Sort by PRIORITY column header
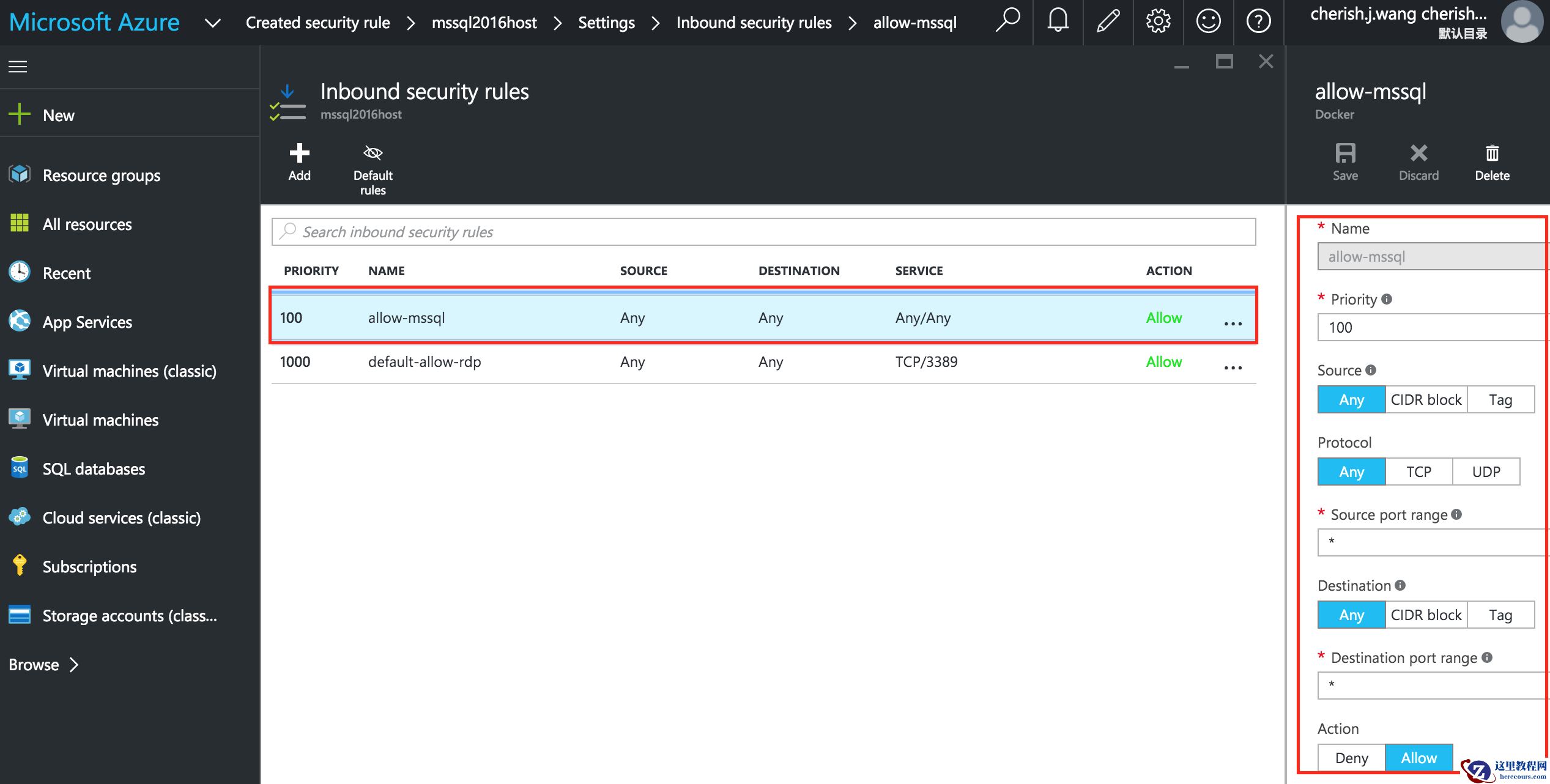 coord(311,271)
